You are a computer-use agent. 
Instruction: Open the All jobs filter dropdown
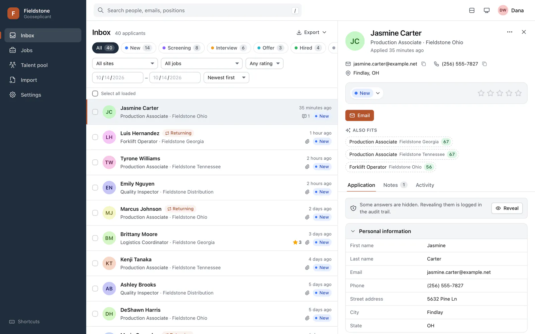[x=202, y=63]
